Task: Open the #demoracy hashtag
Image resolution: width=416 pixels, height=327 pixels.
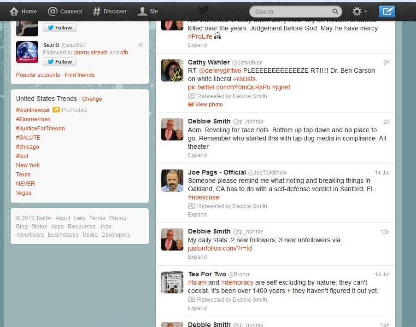Action: click(237, 282)
